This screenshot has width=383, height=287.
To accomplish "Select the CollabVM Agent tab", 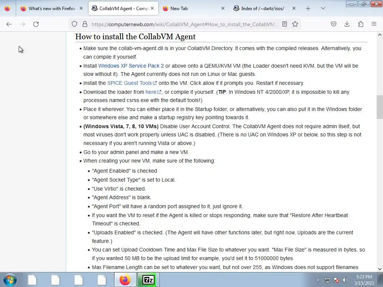I will coord(123,9).
